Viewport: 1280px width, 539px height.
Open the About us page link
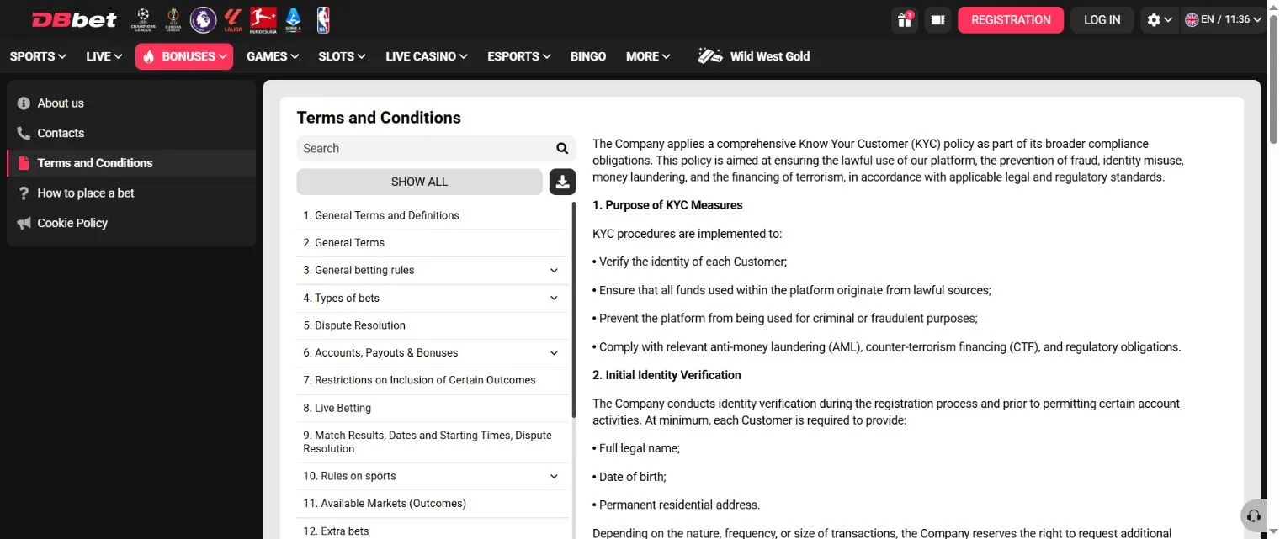[61, 103]
